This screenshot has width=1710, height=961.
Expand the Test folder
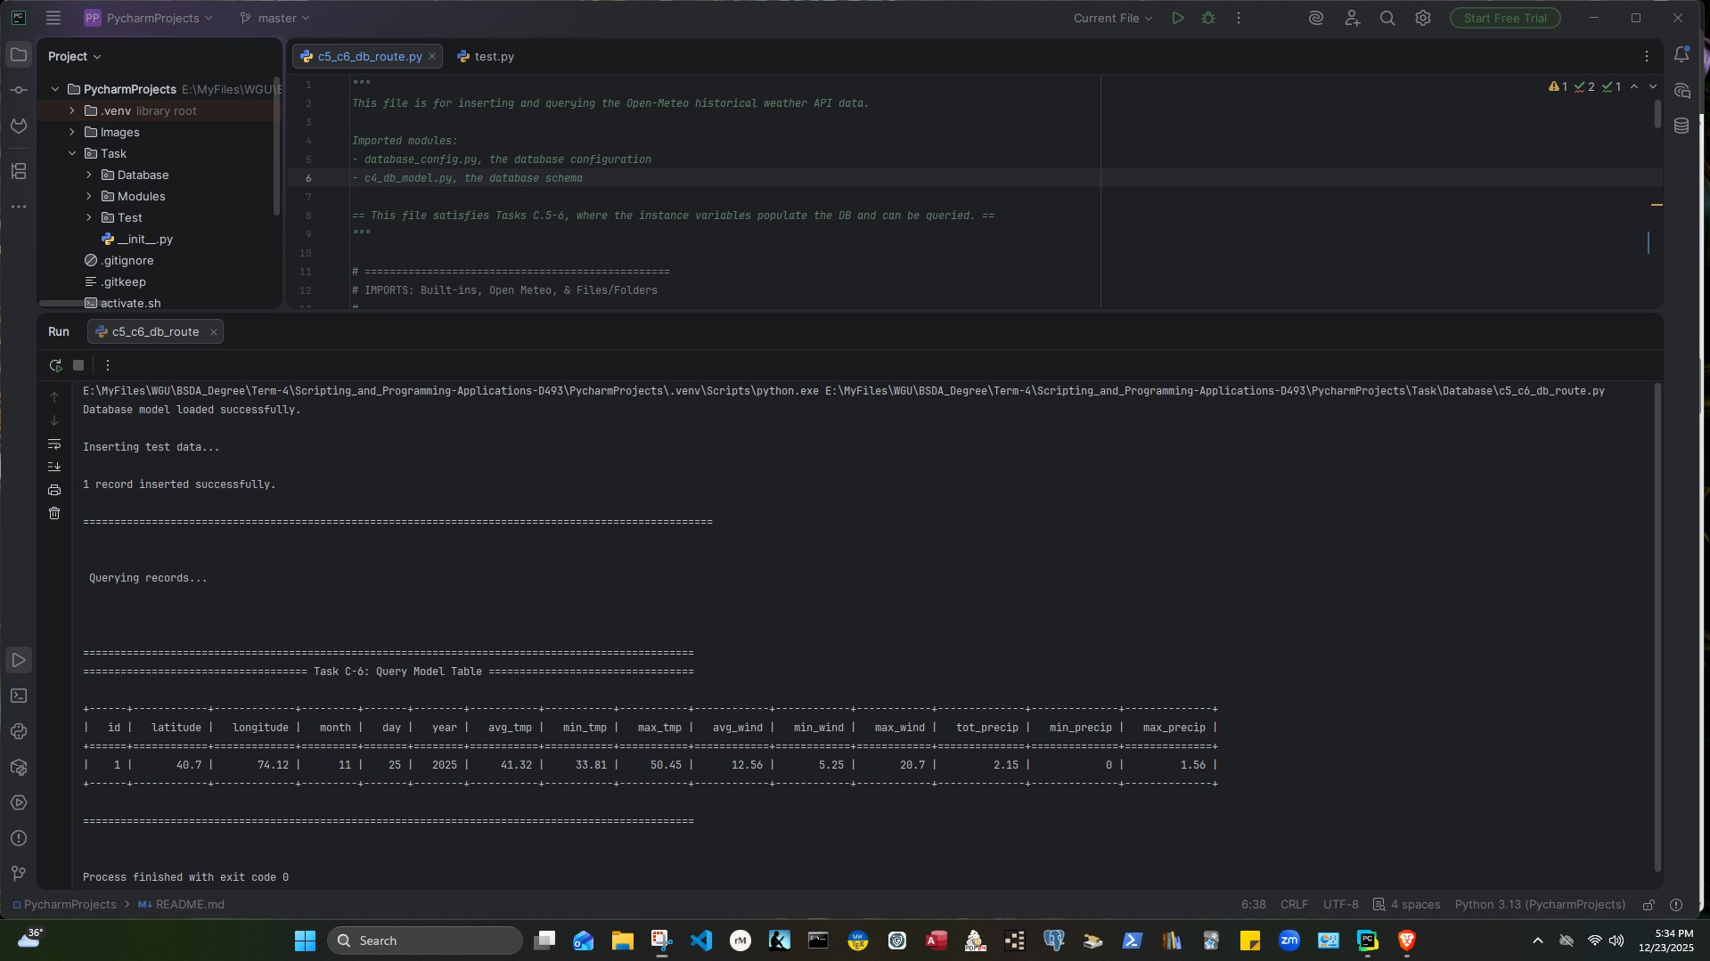coord(89,217)
